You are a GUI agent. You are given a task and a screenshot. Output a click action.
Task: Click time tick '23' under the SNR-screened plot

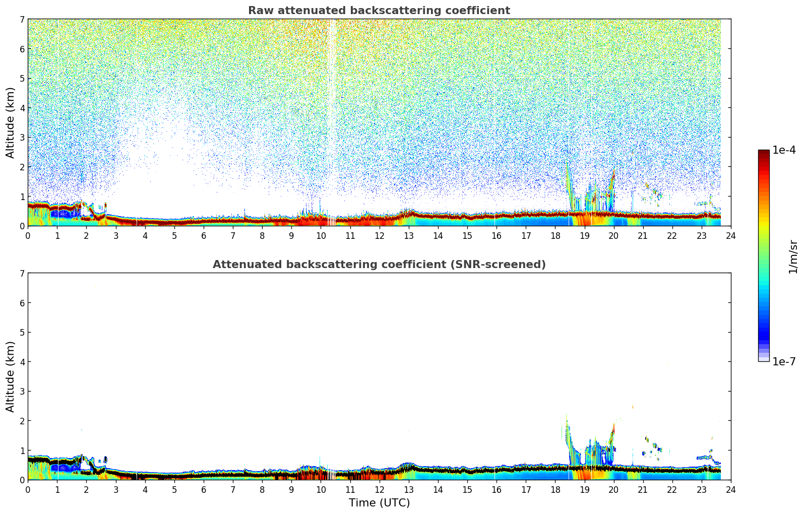coord(702,489)
